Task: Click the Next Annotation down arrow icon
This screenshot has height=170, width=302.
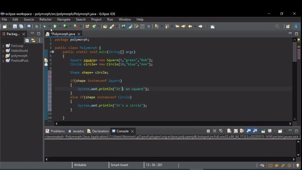Action: [x=157, y=26]
